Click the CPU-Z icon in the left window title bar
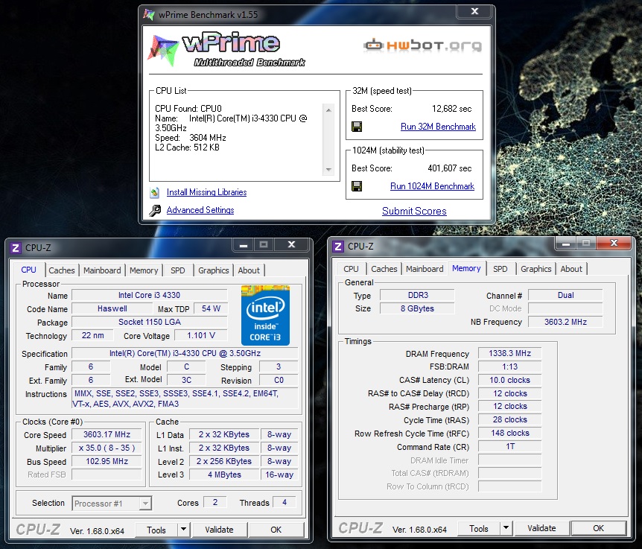This screenshot has height=549, width=642. 16,248
